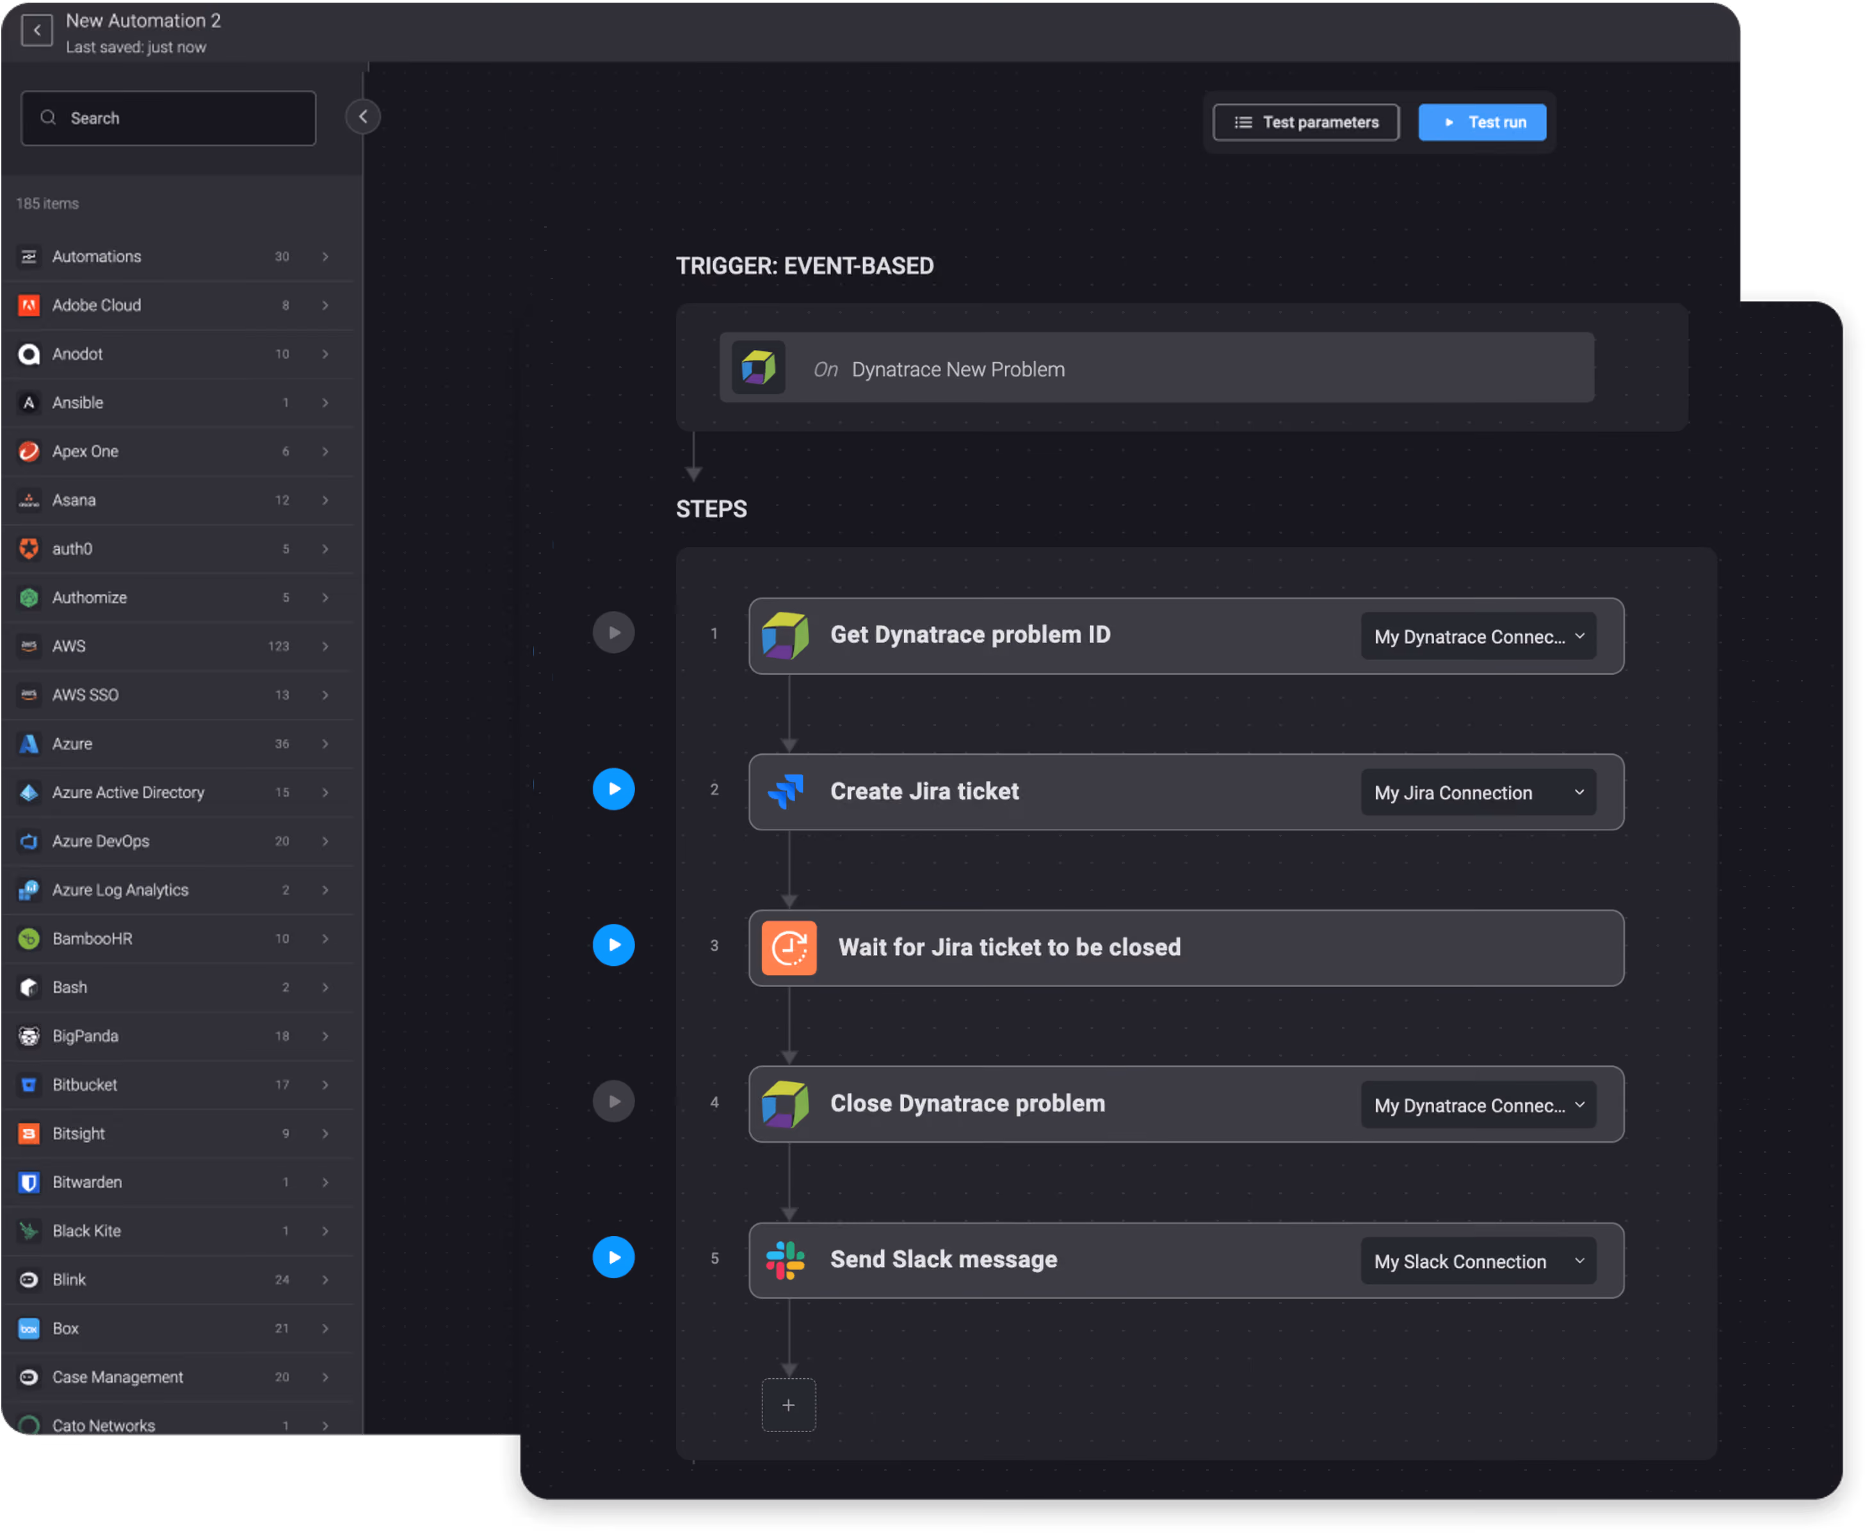Expand the Case Management chevron
1872x1537 pixels.
(326, 1378)
